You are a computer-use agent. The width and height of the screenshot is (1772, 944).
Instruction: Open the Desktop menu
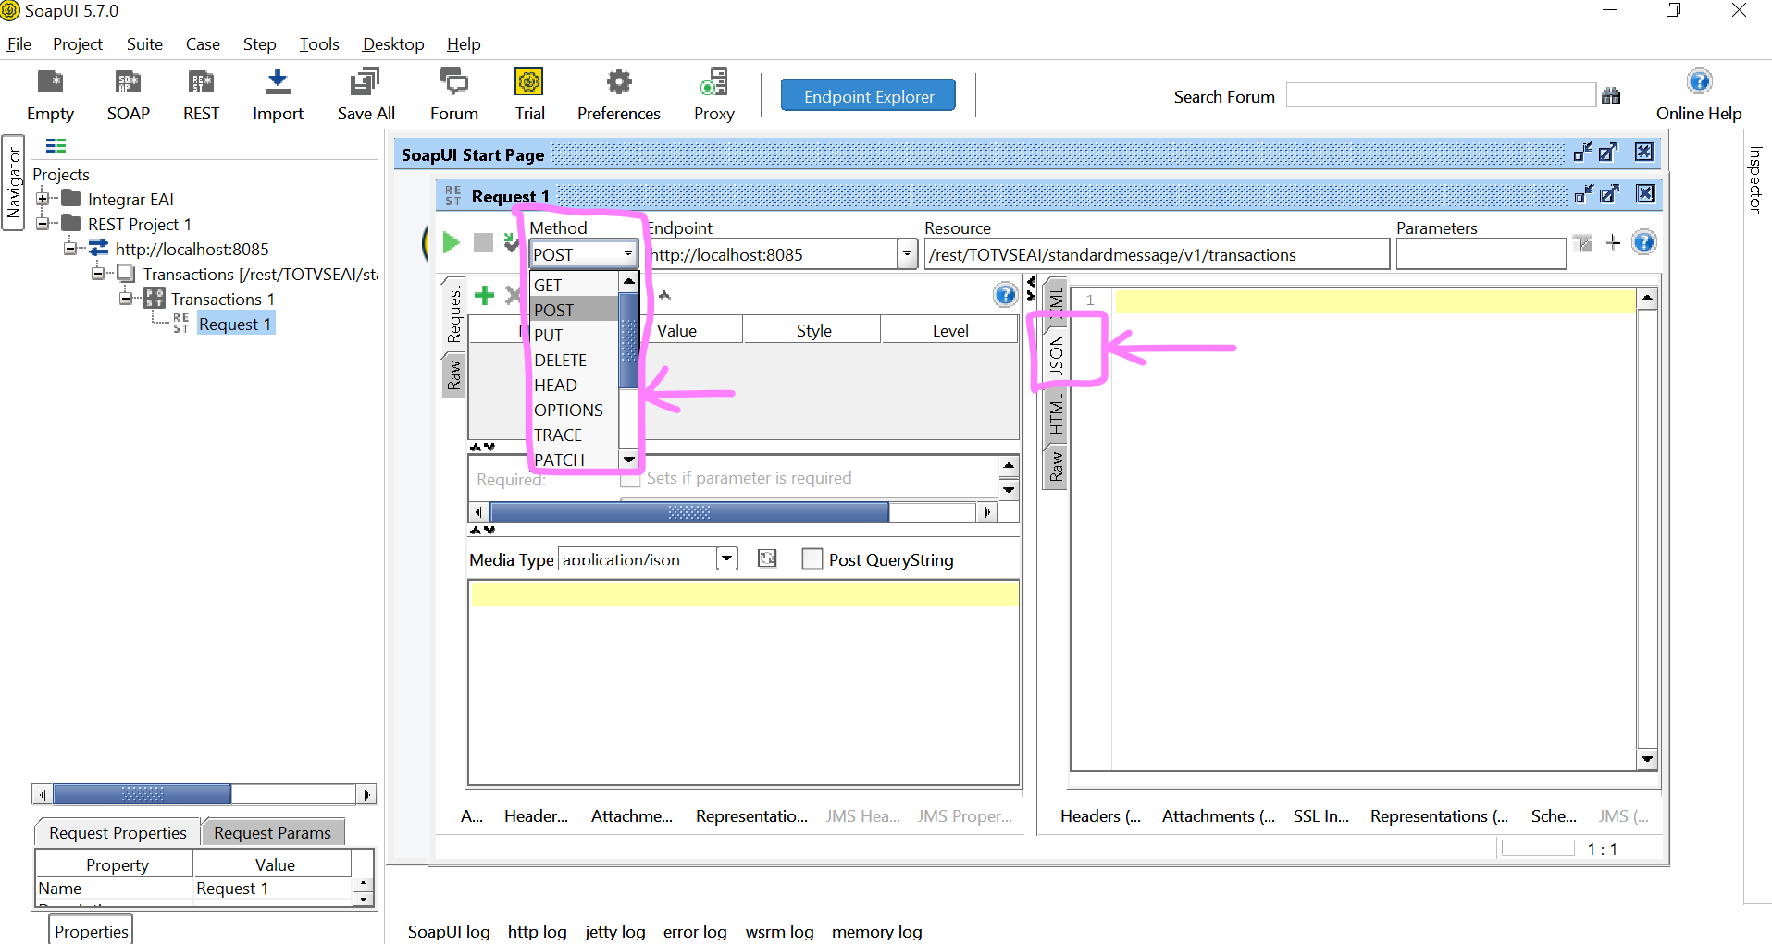[x=393, y=43]
